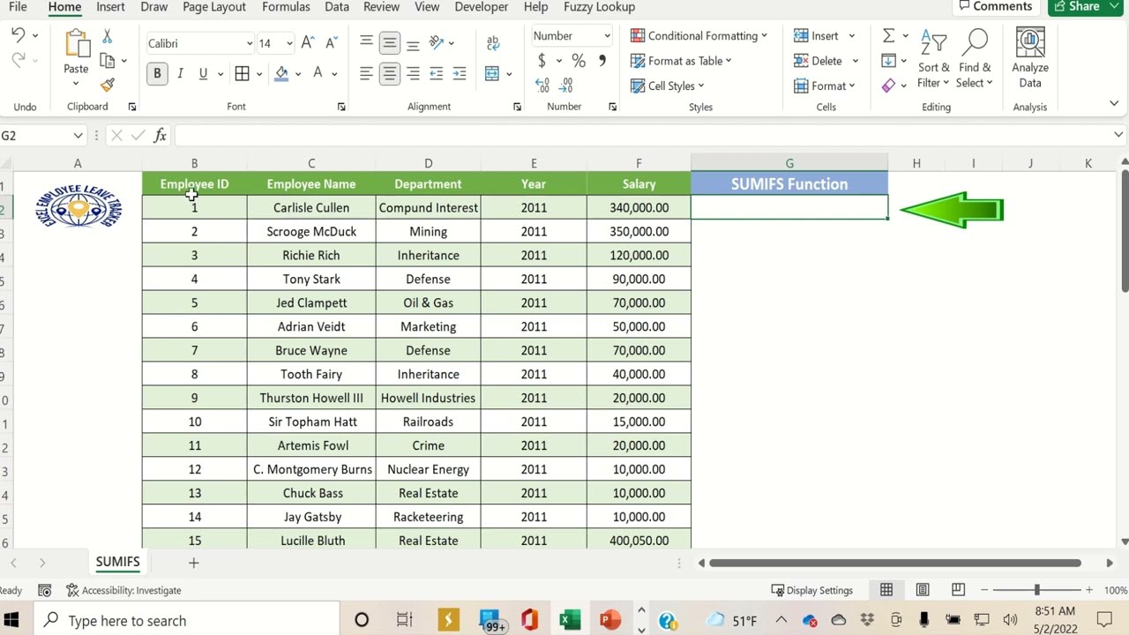Toggle Middle Align vertical alignment

coord(389,42)
